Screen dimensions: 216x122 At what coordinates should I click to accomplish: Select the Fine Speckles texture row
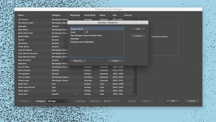pos(76,74)
